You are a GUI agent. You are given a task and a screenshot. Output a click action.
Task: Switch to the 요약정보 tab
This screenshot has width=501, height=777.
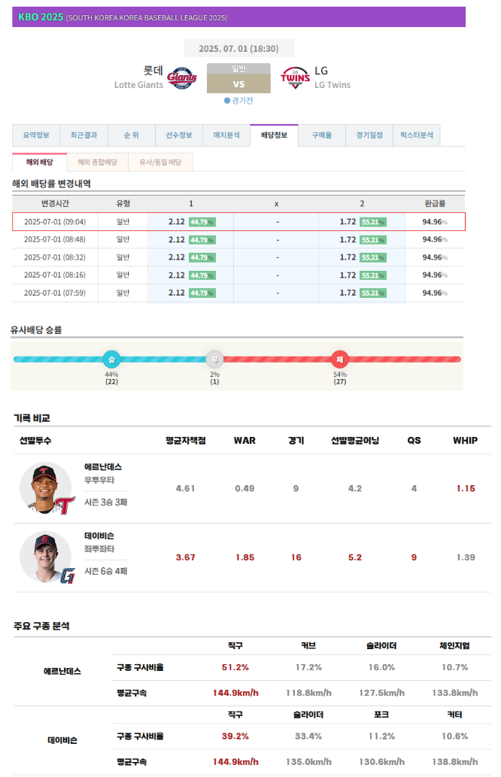pos(36,135)
